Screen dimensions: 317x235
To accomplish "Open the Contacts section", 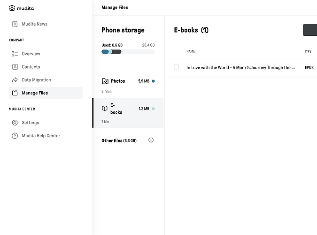I will (46, 67).
